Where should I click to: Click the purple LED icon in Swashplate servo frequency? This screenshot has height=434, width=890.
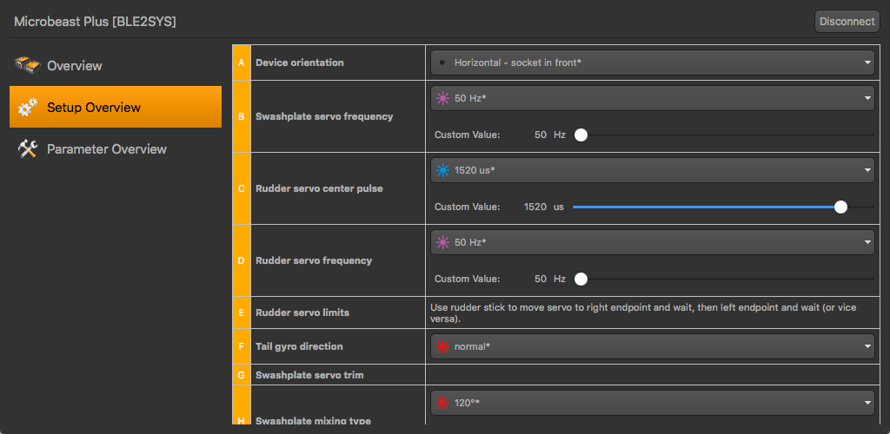442,98
